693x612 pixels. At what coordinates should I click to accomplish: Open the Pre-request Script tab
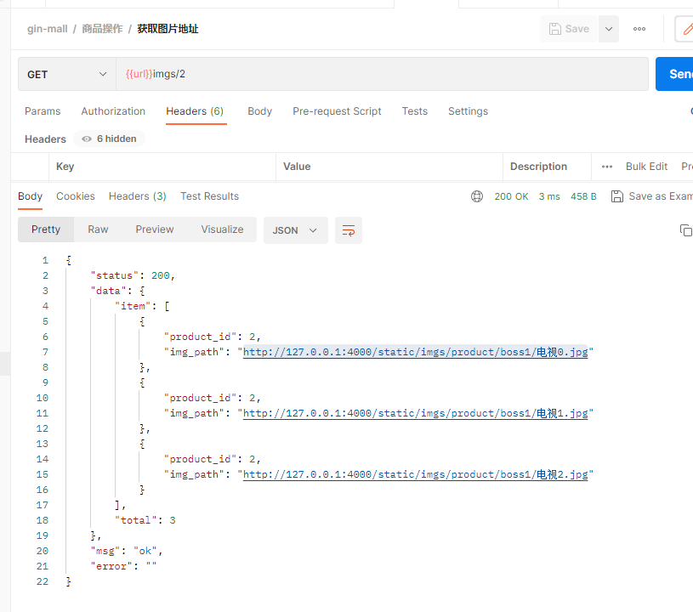337,111
